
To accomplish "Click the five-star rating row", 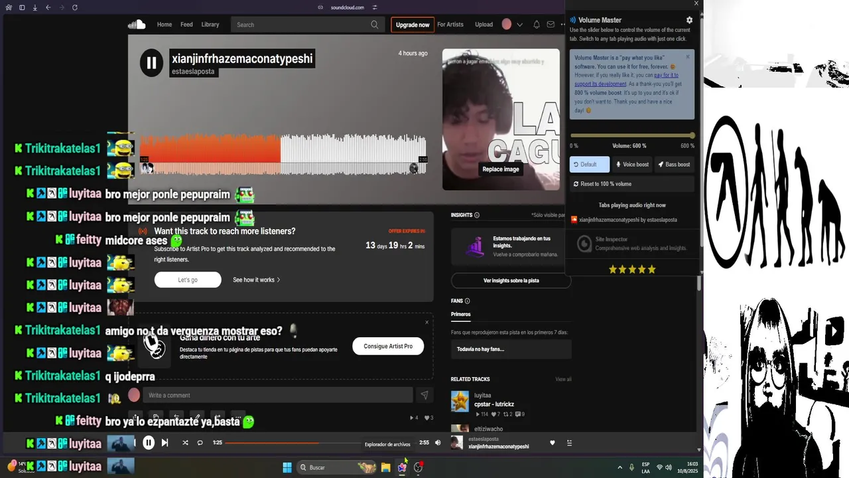I will pos(632,269).
